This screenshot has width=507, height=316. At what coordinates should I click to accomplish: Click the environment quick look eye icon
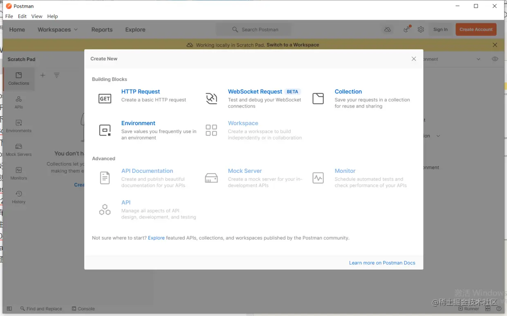[x=495, y=59]
